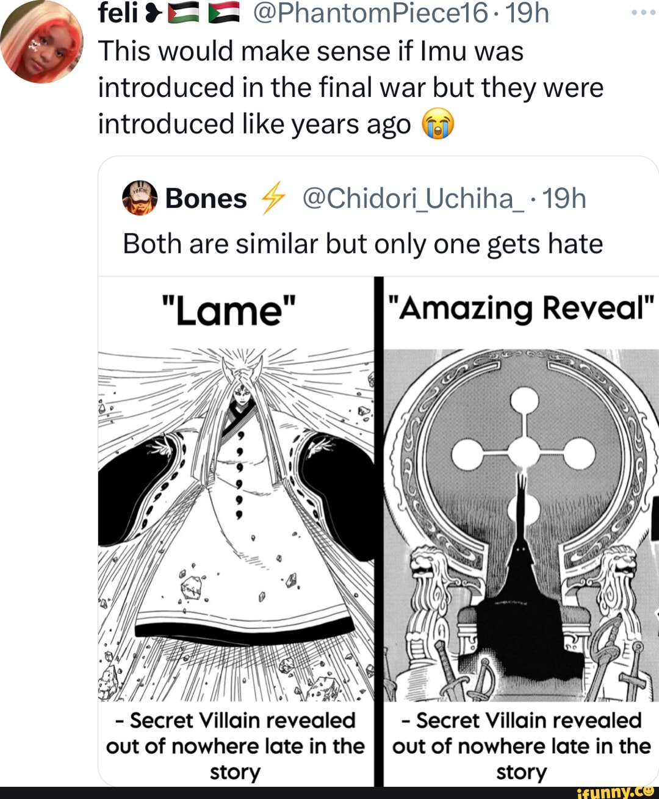Viewport: 659px width, 799px height.
Task: Click the 19h timestamp on feli's tweet
Action: click(x=527, y=13)
